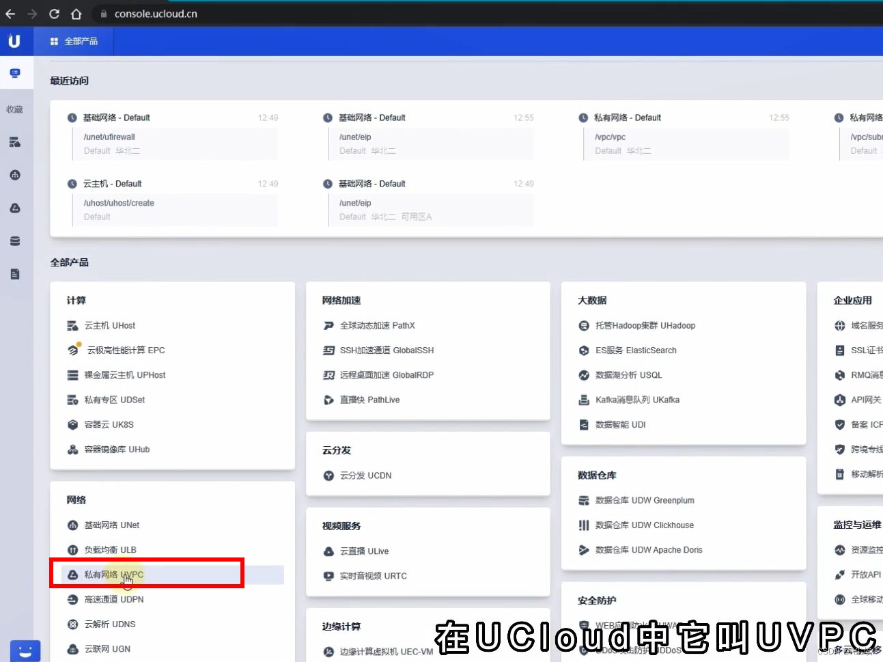
Task: Click browser back arrow
Action: pos(10,14)
